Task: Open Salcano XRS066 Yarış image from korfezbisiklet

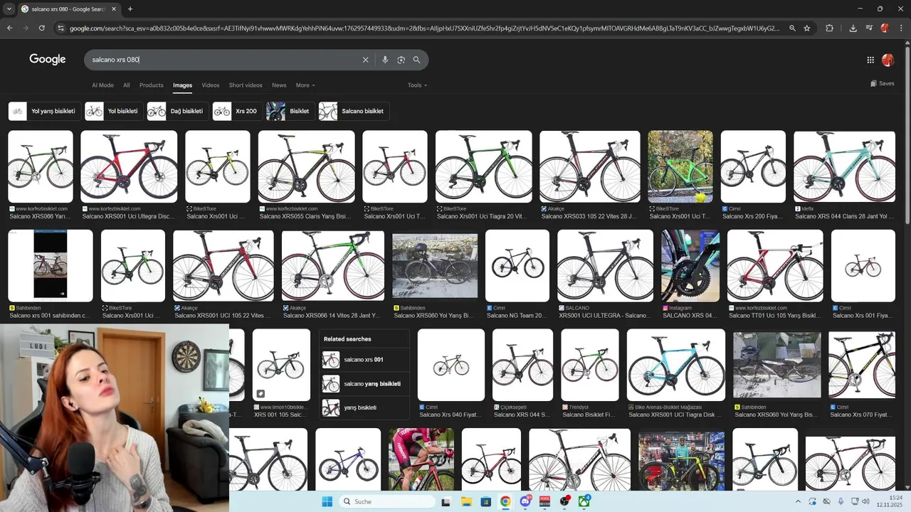Action: [41, 166]
